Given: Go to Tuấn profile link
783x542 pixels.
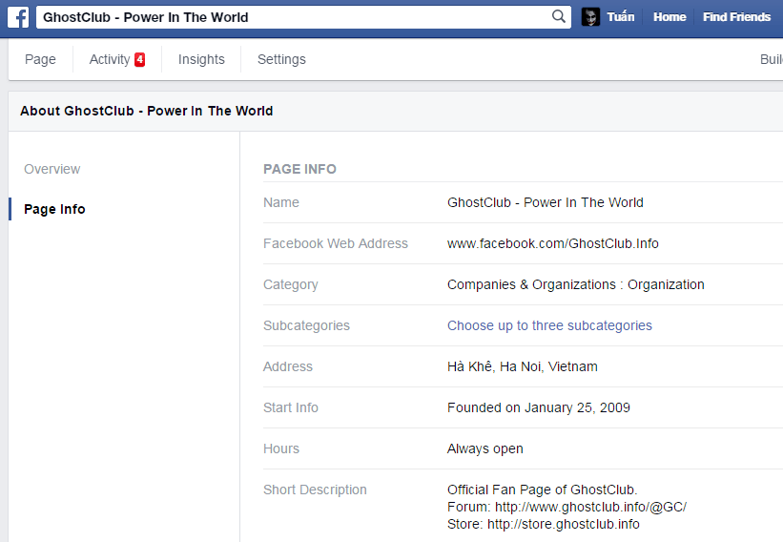Looking at the screenshot, I should coord(621,17).
